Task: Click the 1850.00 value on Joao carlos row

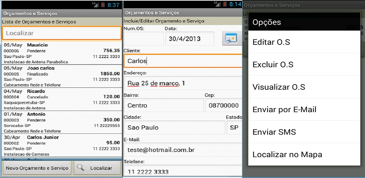Action: point(110,73)
